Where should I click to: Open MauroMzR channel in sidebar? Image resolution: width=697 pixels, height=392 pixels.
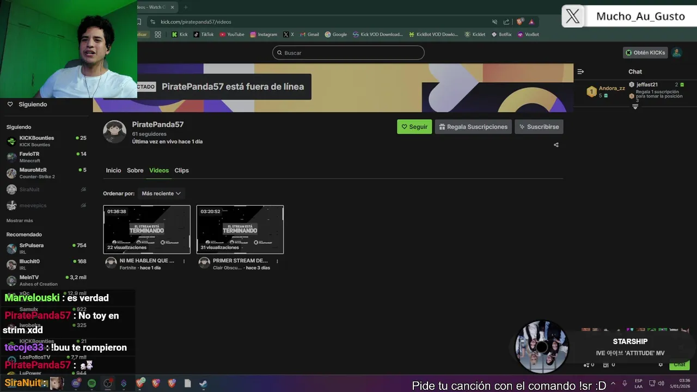tap(46, 173)
